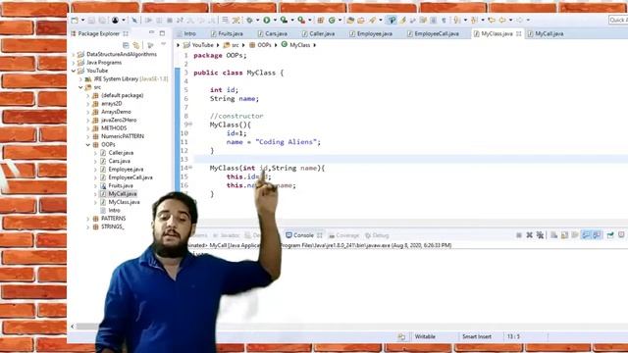The width and height of the screenshot is (628, 353).
Task: Open the New file dropdown arrow
Action: (x=82, y=20)
